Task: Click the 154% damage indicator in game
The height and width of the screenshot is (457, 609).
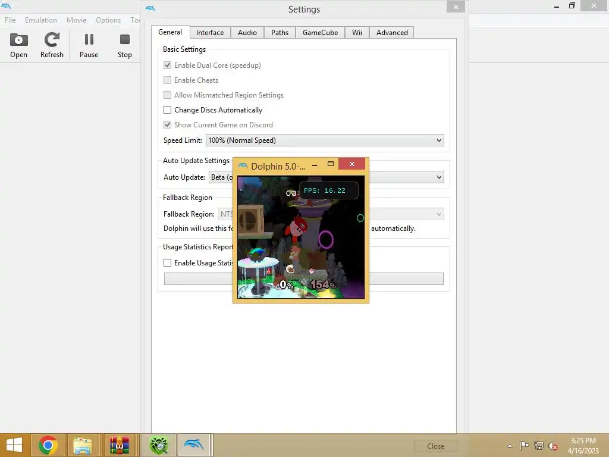Action: point(323,285)
